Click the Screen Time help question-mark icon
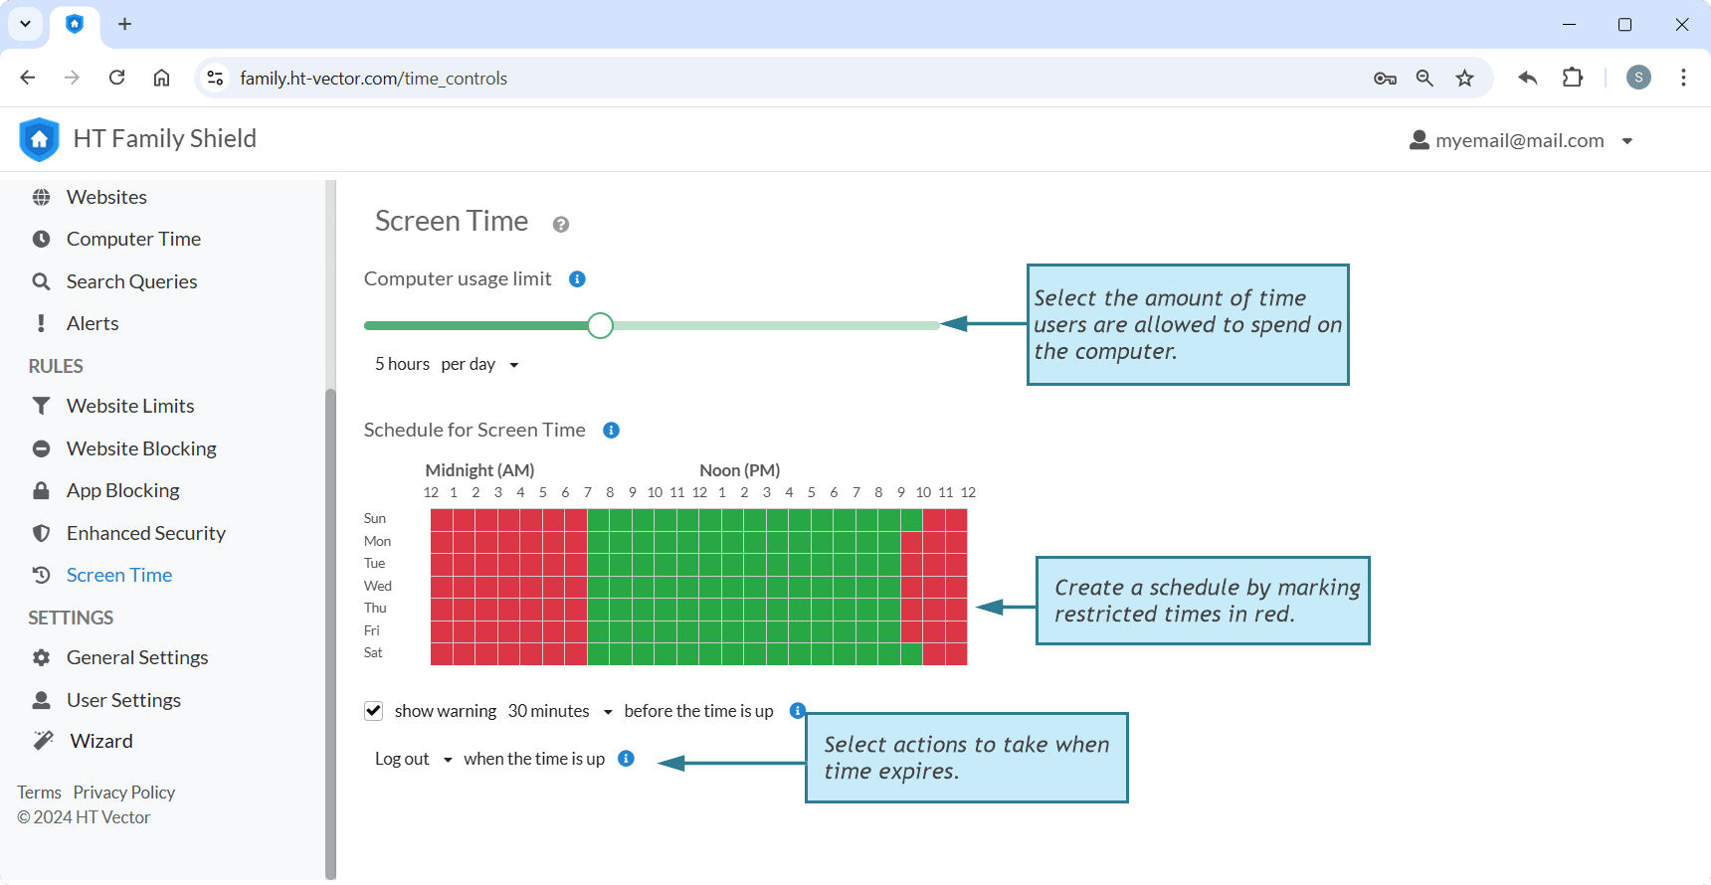 tap(561, 225)
